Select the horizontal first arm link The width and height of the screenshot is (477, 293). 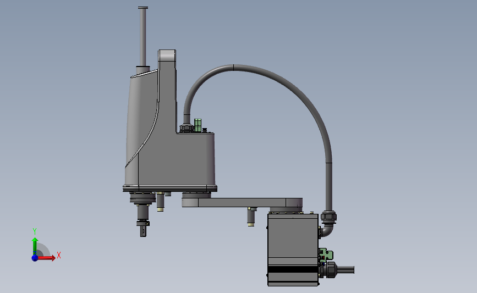242,202
